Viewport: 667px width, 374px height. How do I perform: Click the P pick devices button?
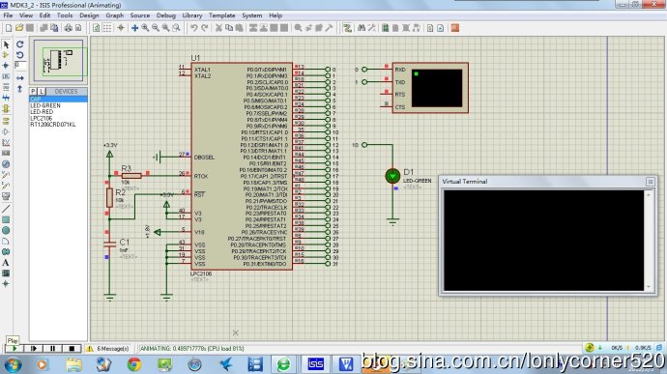(x=33, y=92)
